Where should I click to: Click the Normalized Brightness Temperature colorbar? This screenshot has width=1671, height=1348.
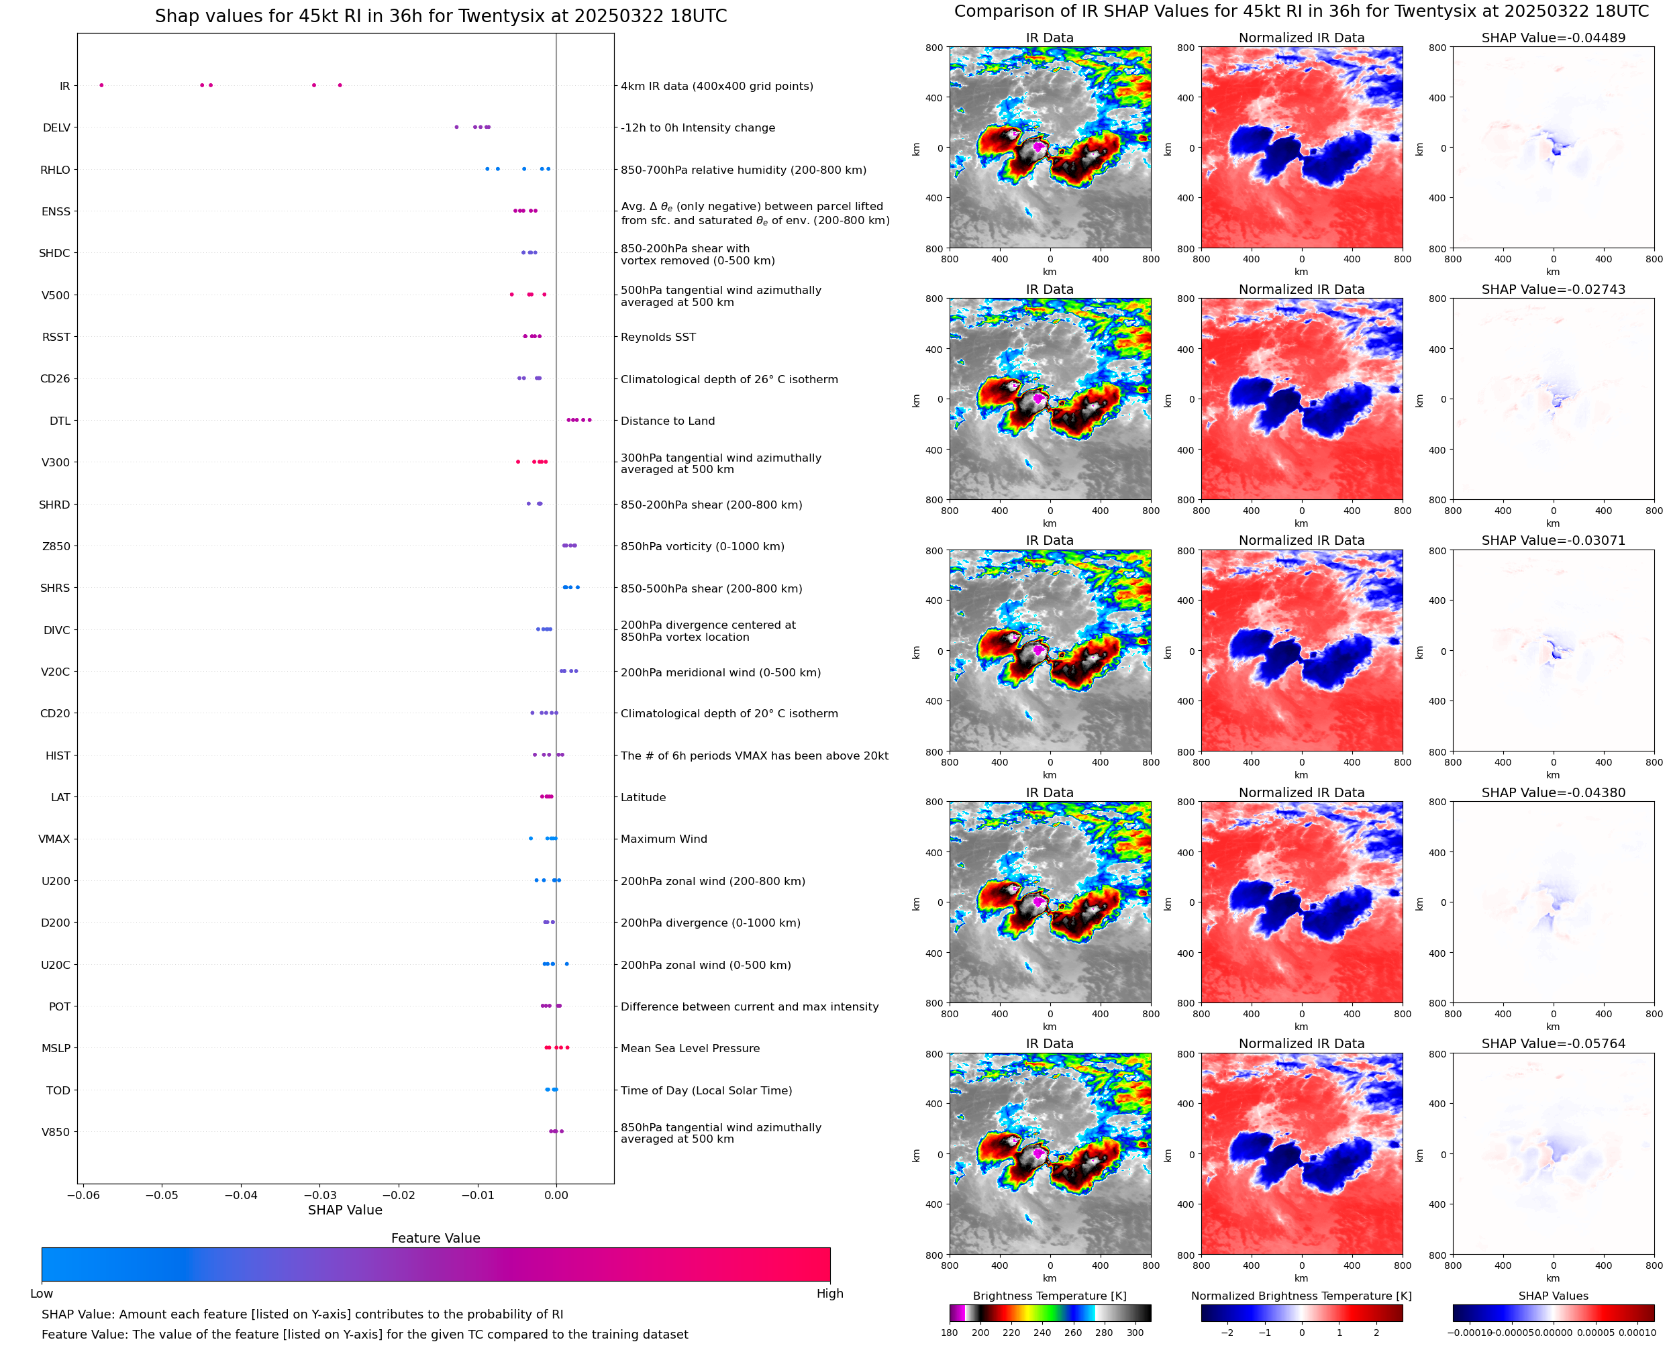coord(1301,1312)
